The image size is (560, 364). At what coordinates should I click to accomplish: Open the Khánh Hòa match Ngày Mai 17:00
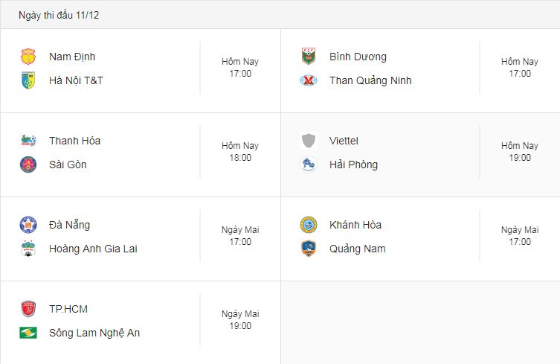pyautogui.click(x=520, y=236)
